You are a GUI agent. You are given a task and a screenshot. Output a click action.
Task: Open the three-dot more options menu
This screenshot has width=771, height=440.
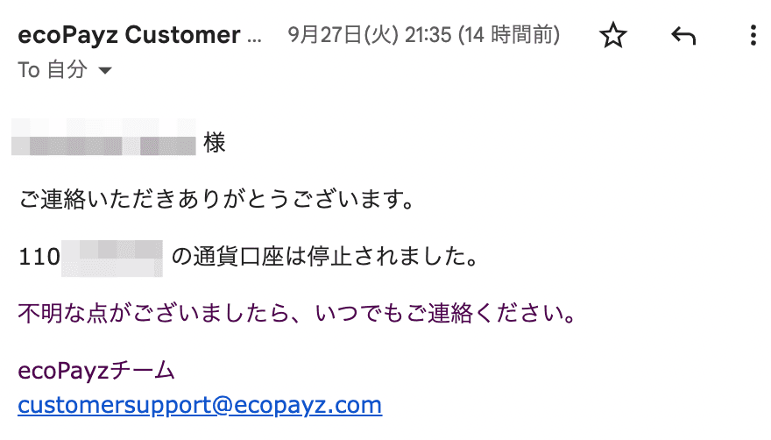[753, 35]
